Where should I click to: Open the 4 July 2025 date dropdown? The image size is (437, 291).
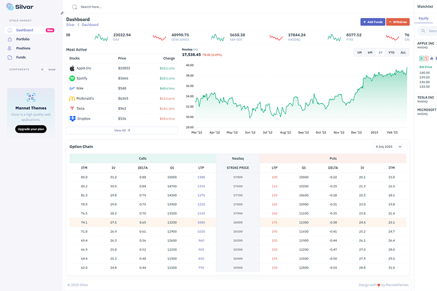point(390,147)
